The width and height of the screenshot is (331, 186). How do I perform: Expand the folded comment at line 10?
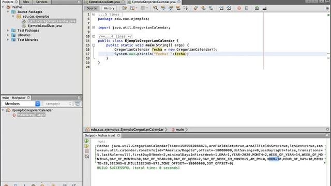pyautogui.click(x=94, y=36)
